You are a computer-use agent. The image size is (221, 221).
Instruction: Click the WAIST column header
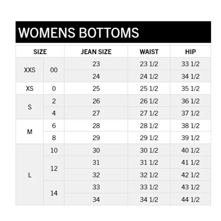click(x=149, y=51)
